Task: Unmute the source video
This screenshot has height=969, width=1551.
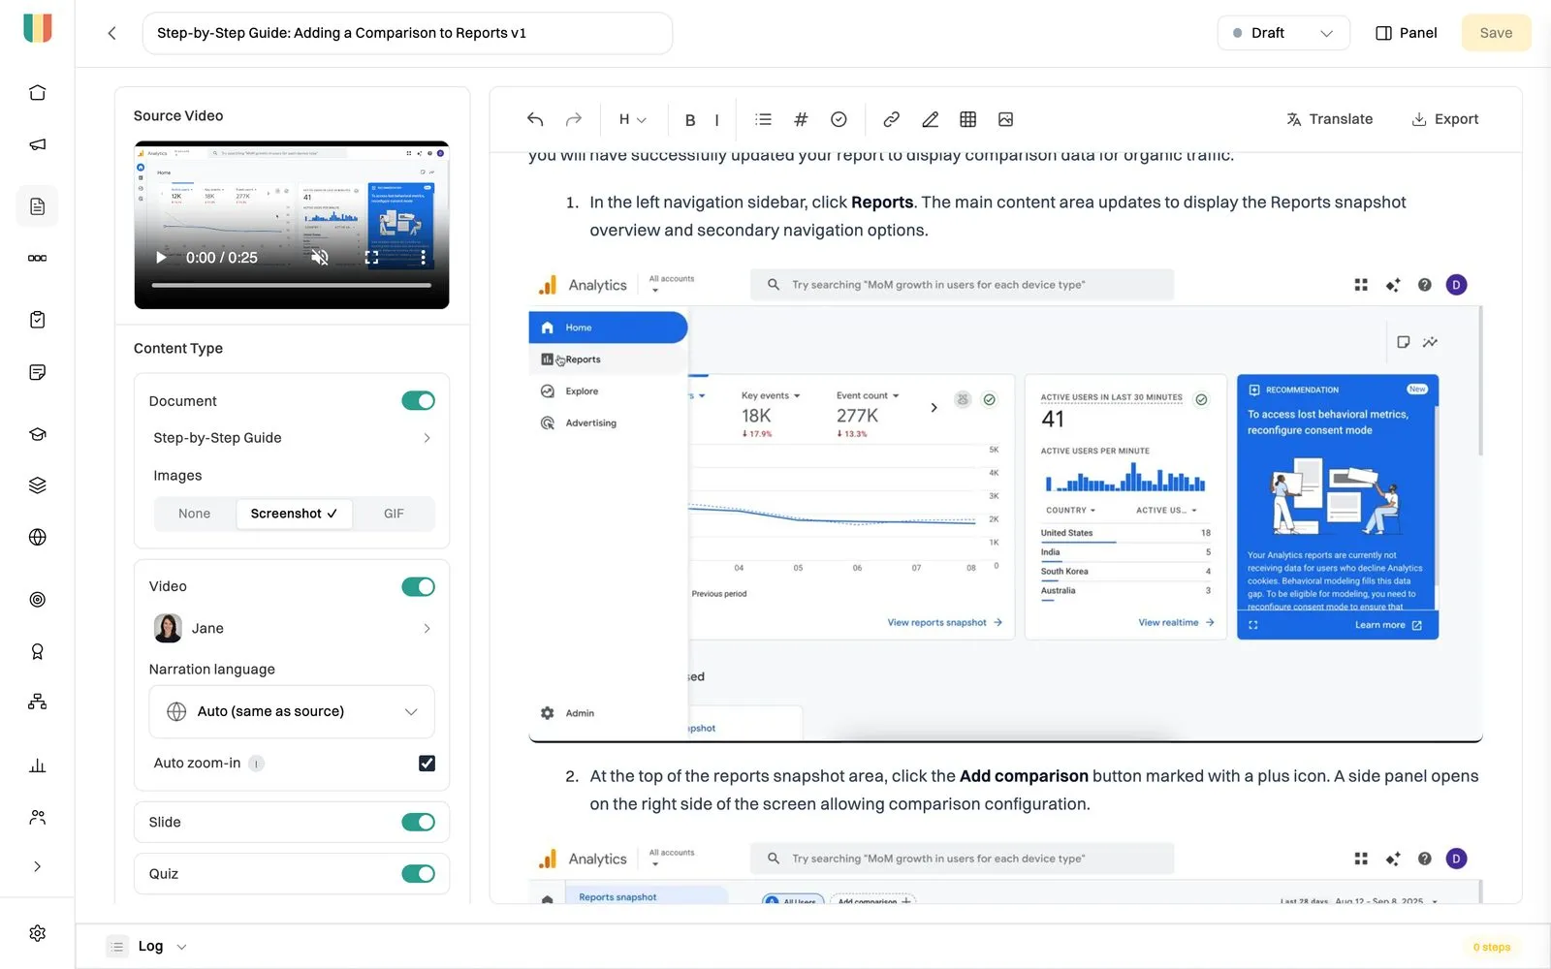Action: point(320,258)
